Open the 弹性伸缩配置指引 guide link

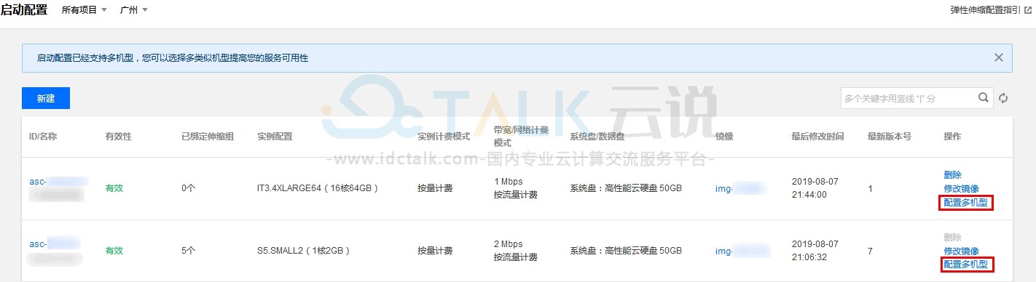(990, 10)
